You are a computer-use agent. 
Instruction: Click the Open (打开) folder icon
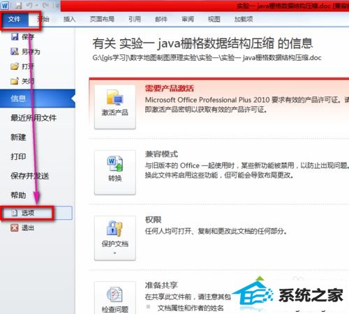[15, 66]
